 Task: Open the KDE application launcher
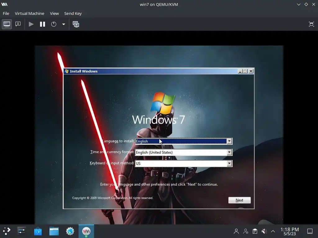pyautogui.click(x=7, y=231)
